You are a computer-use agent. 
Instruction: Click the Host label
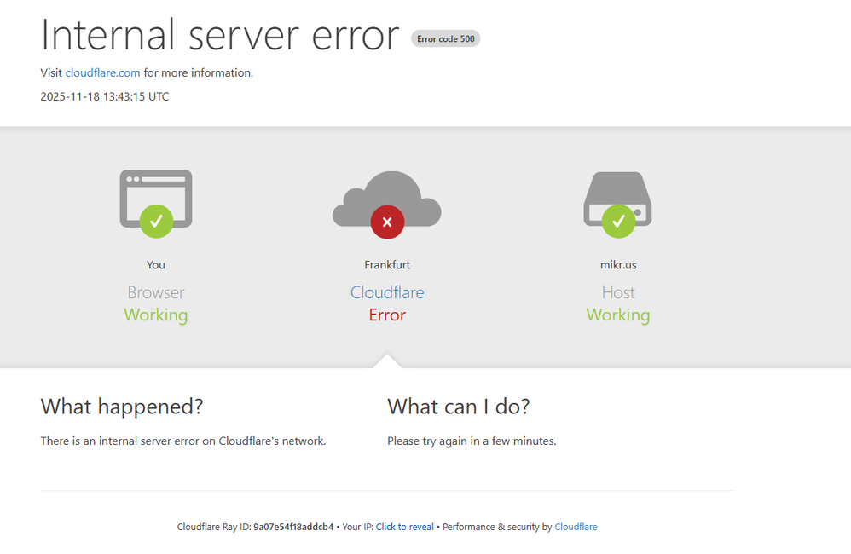618,292
